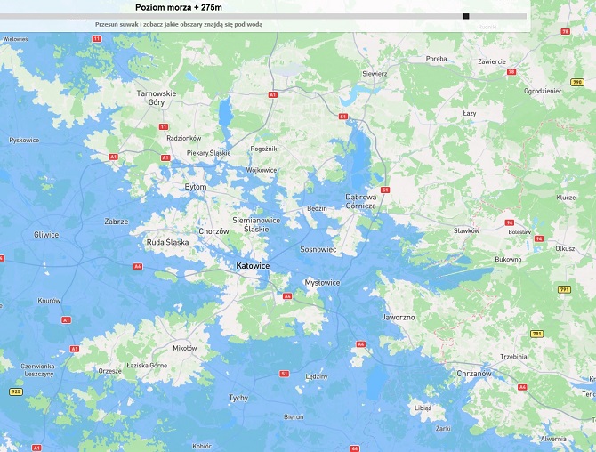Click the route 11 shield above Radzionków
The image size is (596, 452).
click(164, 126)
